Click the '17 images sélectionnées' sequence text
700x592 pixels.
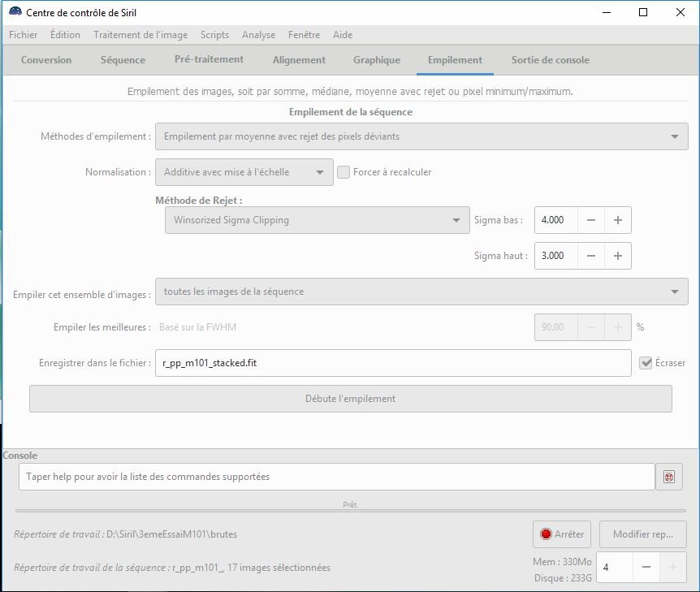(x=279, y=568)
